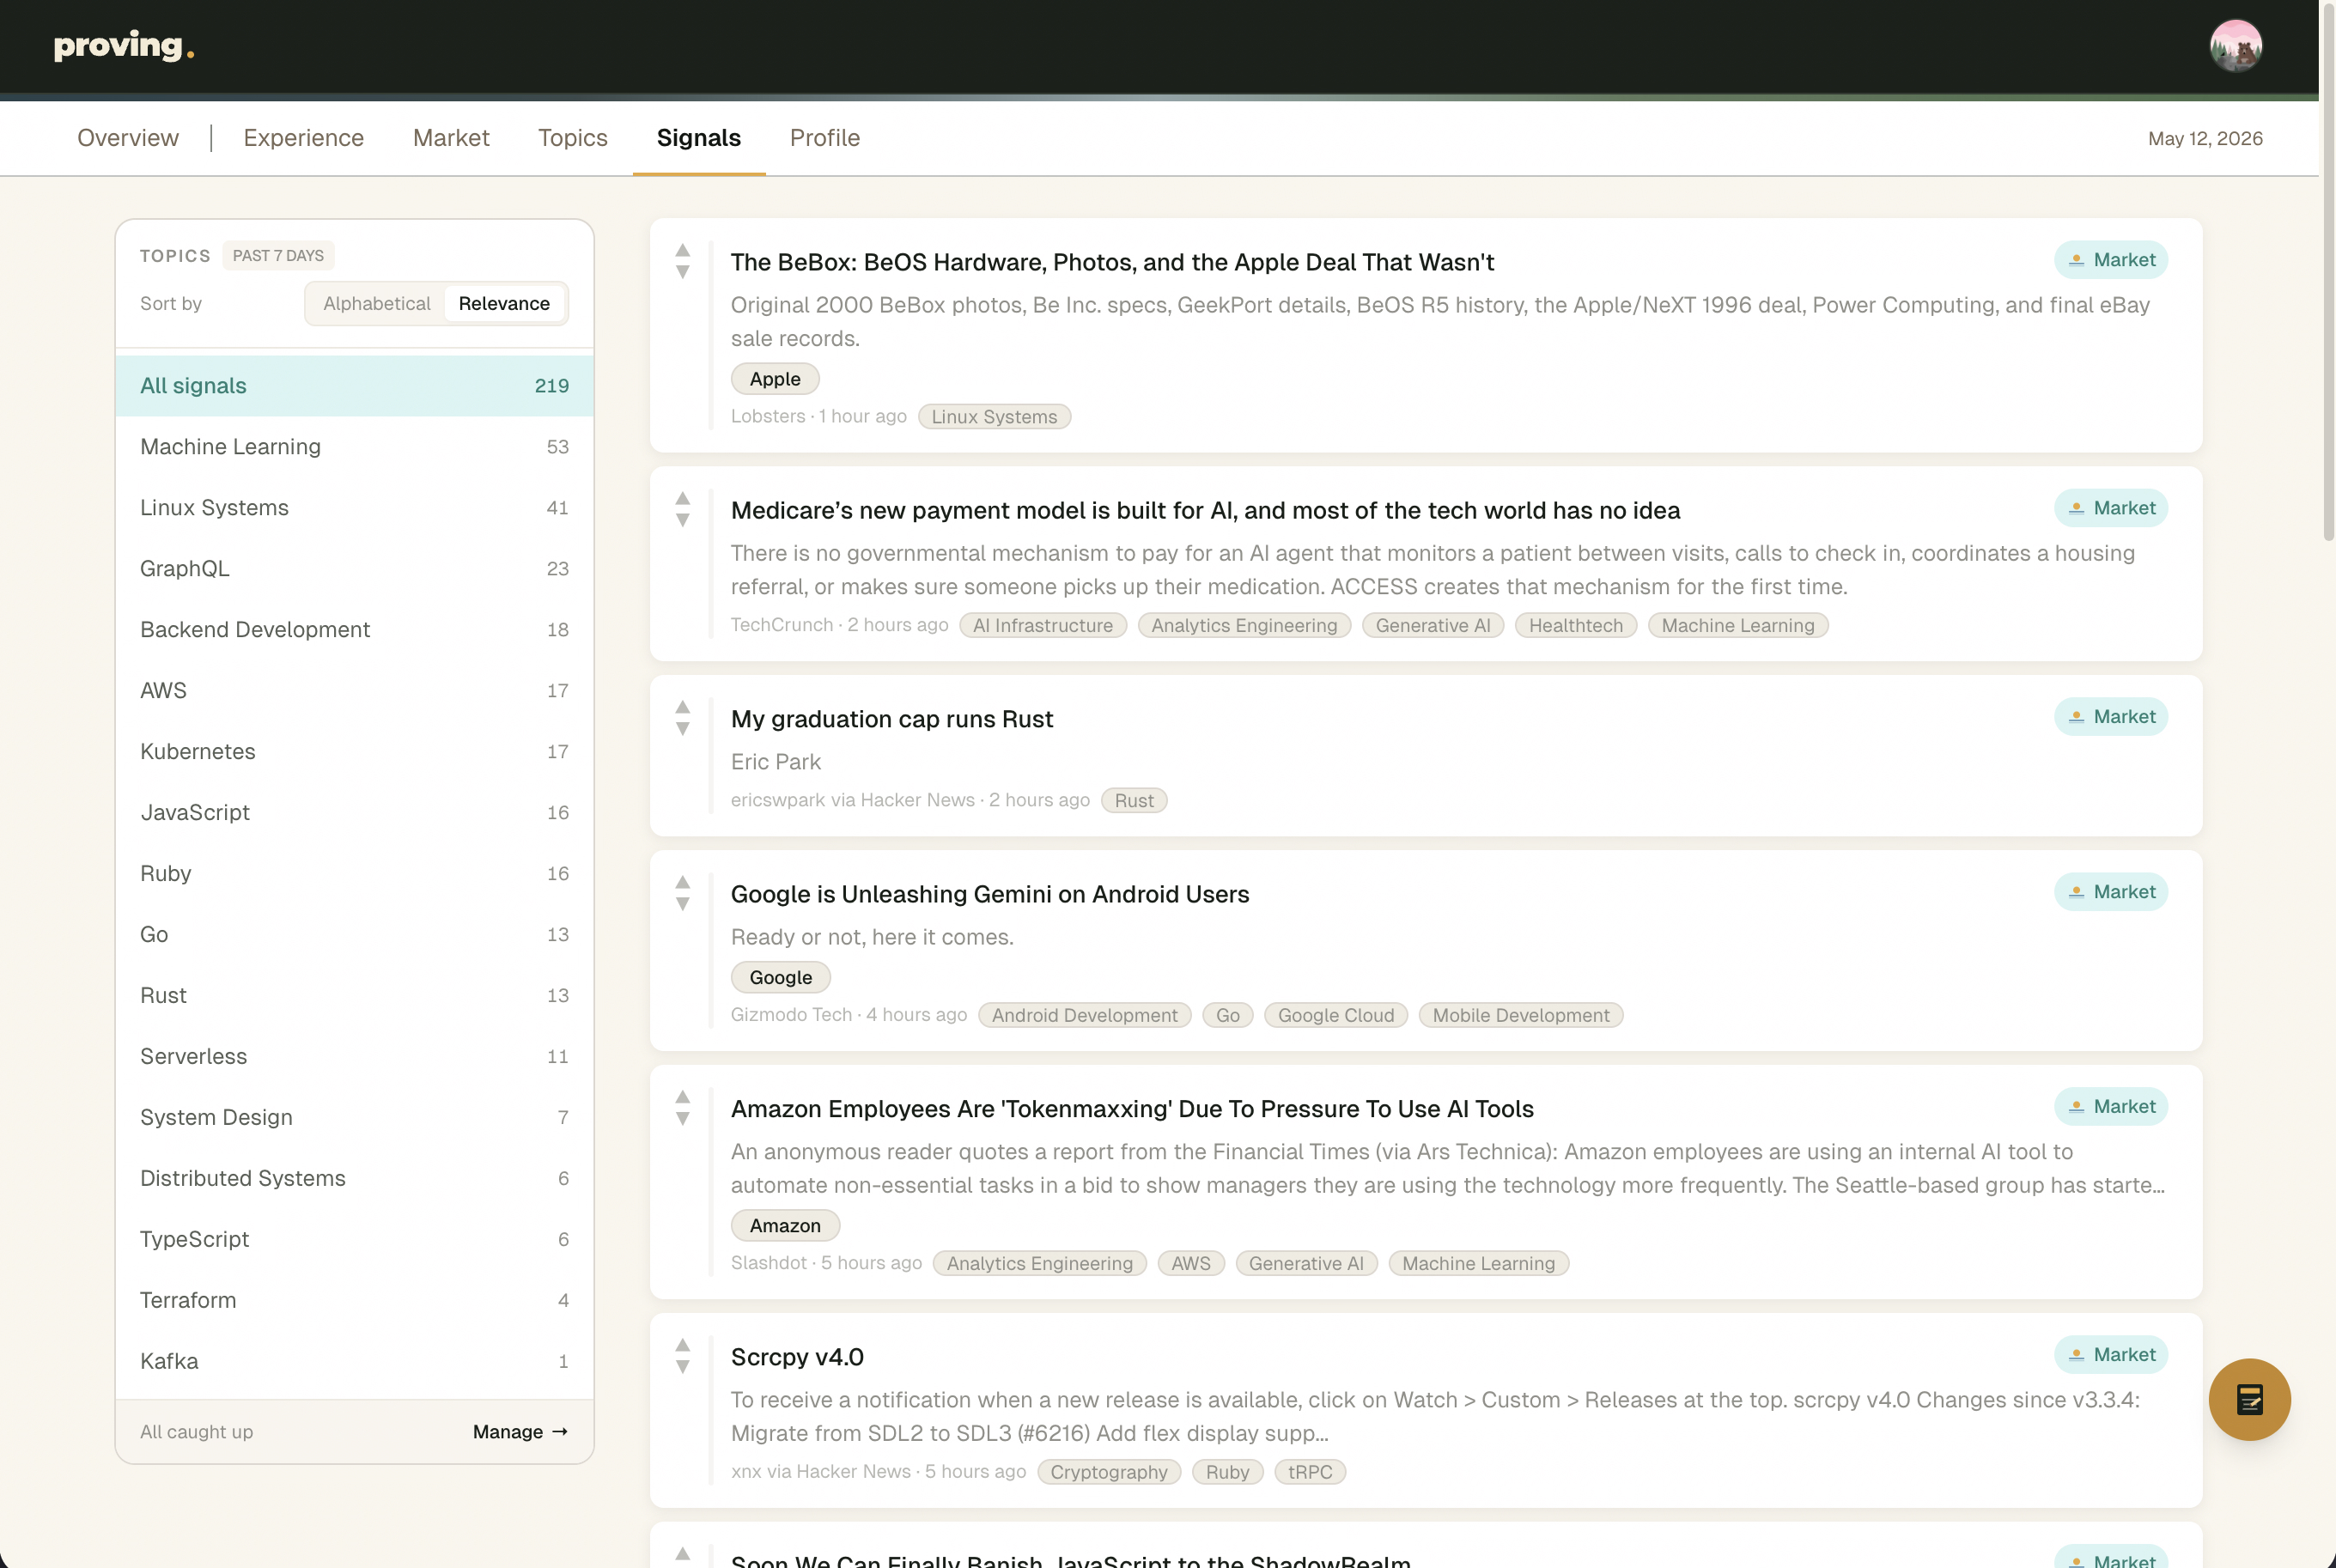Go to the Topics tab
This screenshot has width=2336, height=1568.
point(573,138)
